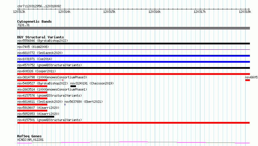The height and width of the screenshot is (146, 258).
Task: Click the chr7:120312956..120318092 region label
Action: [x=39, y=6]
